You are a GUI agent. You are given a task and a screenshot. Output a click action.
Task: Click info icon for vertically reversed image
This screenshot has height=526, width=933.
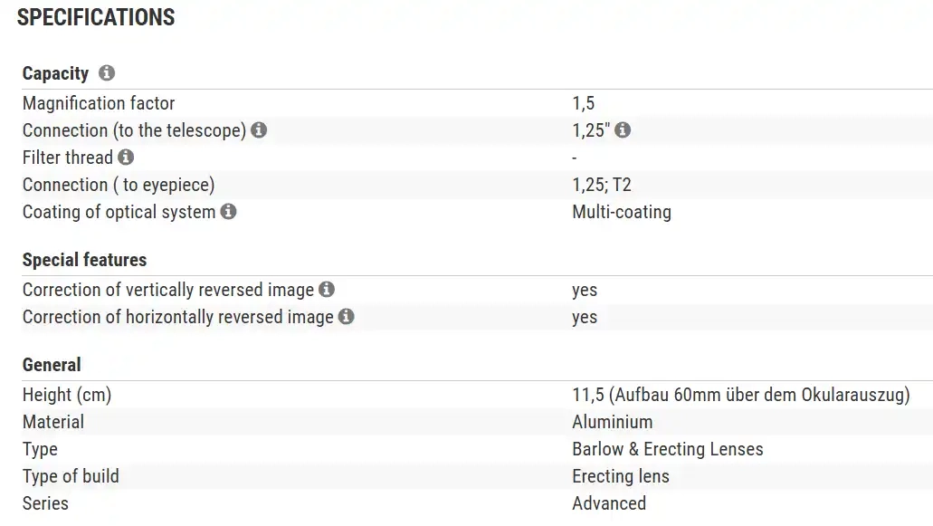click(327, 290)
